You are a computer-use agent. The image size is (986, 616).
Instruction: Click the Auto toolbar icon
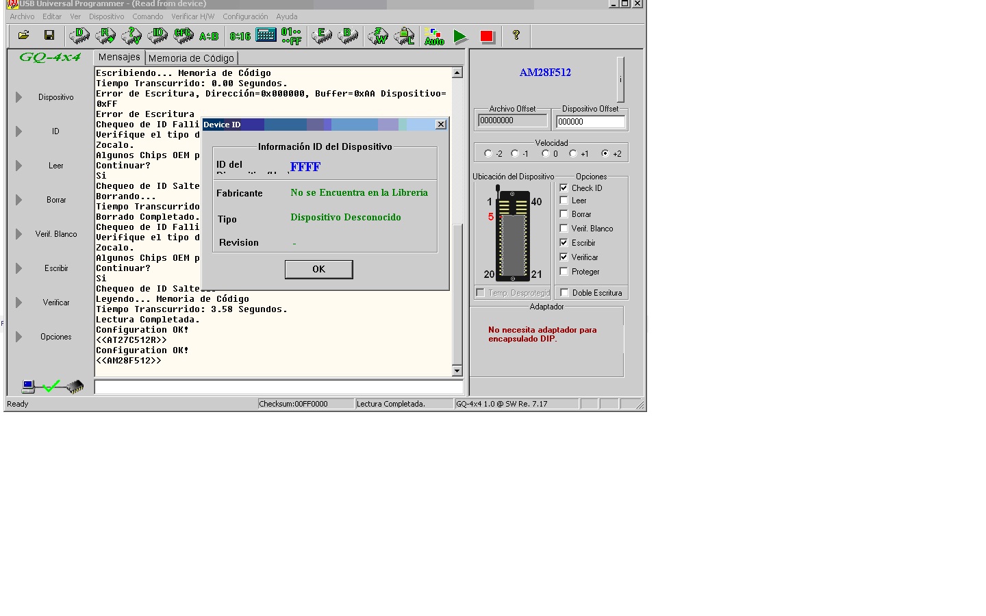434,36
